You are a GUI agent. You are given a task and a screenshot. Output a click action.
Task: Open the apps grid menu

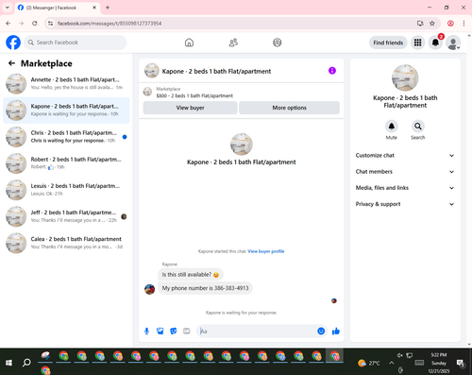point(417,43)
